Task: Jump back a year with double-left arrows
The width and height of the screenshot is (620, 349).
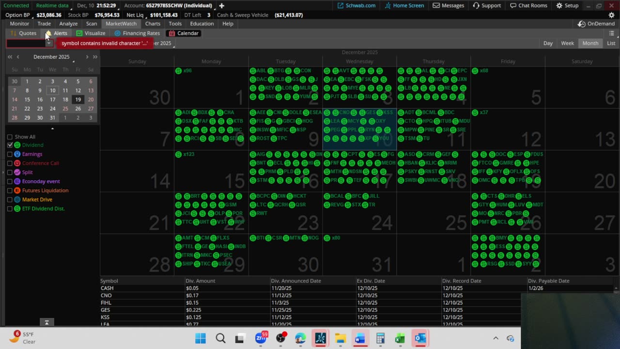Action: [10, 57]
